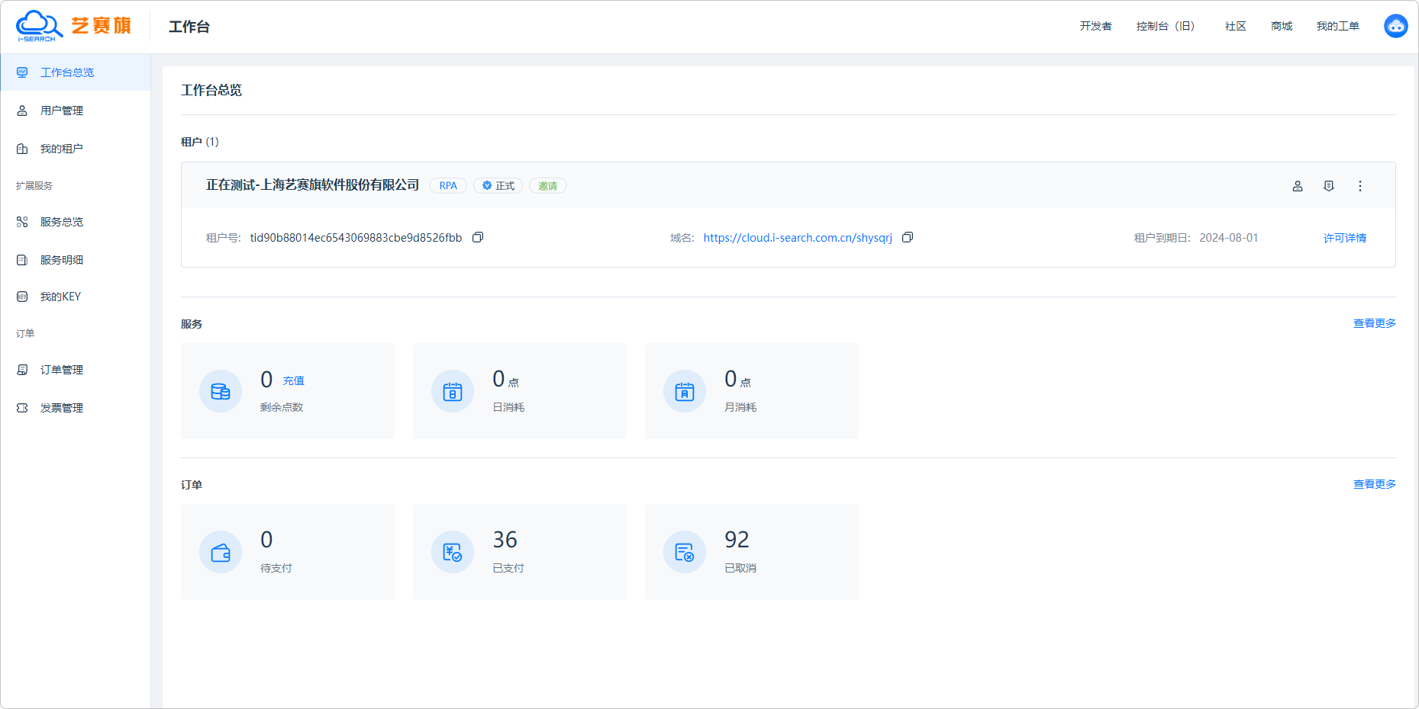Open tenant user icon in tenant header
1419x709 pixels.
(1297, 186)
